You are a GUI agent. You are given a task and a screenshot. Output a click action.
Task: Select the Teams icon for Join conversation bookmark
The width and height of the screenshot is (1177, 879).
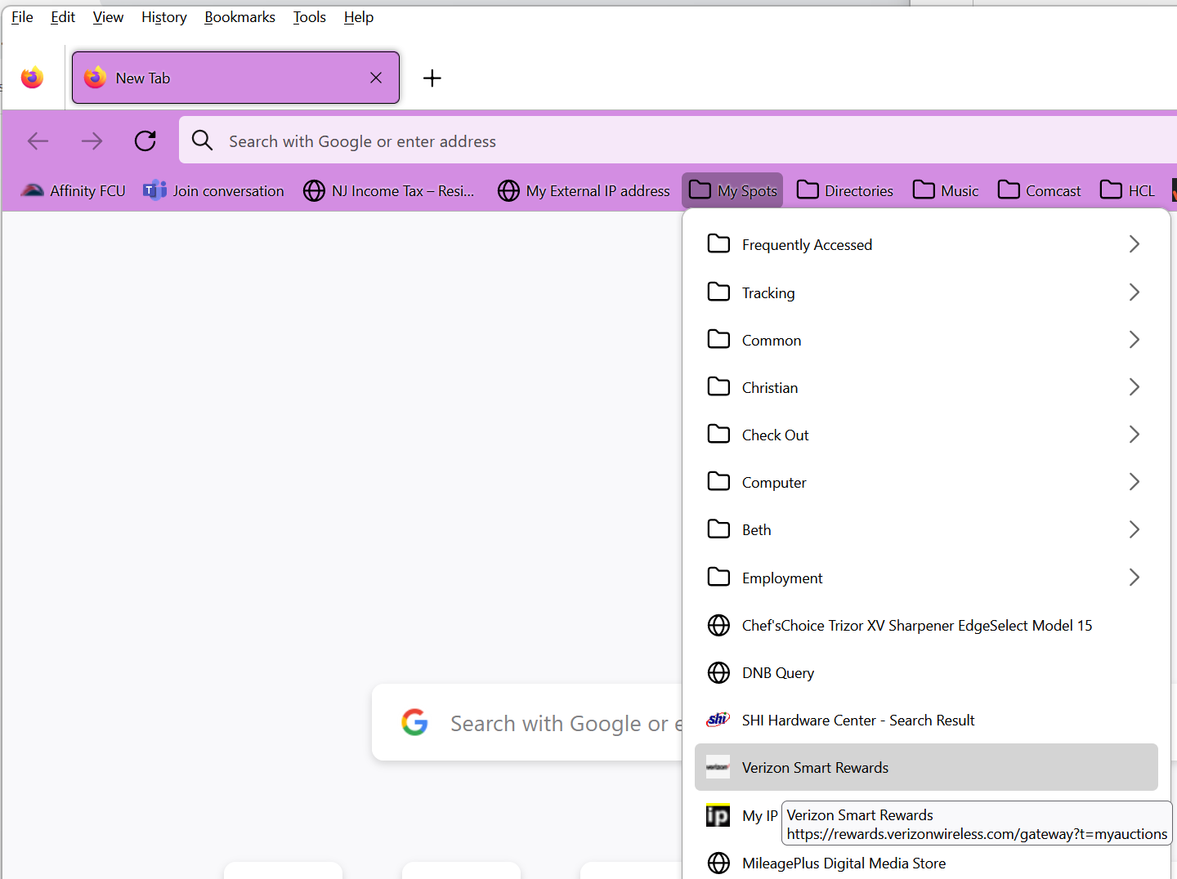(154, 190)
